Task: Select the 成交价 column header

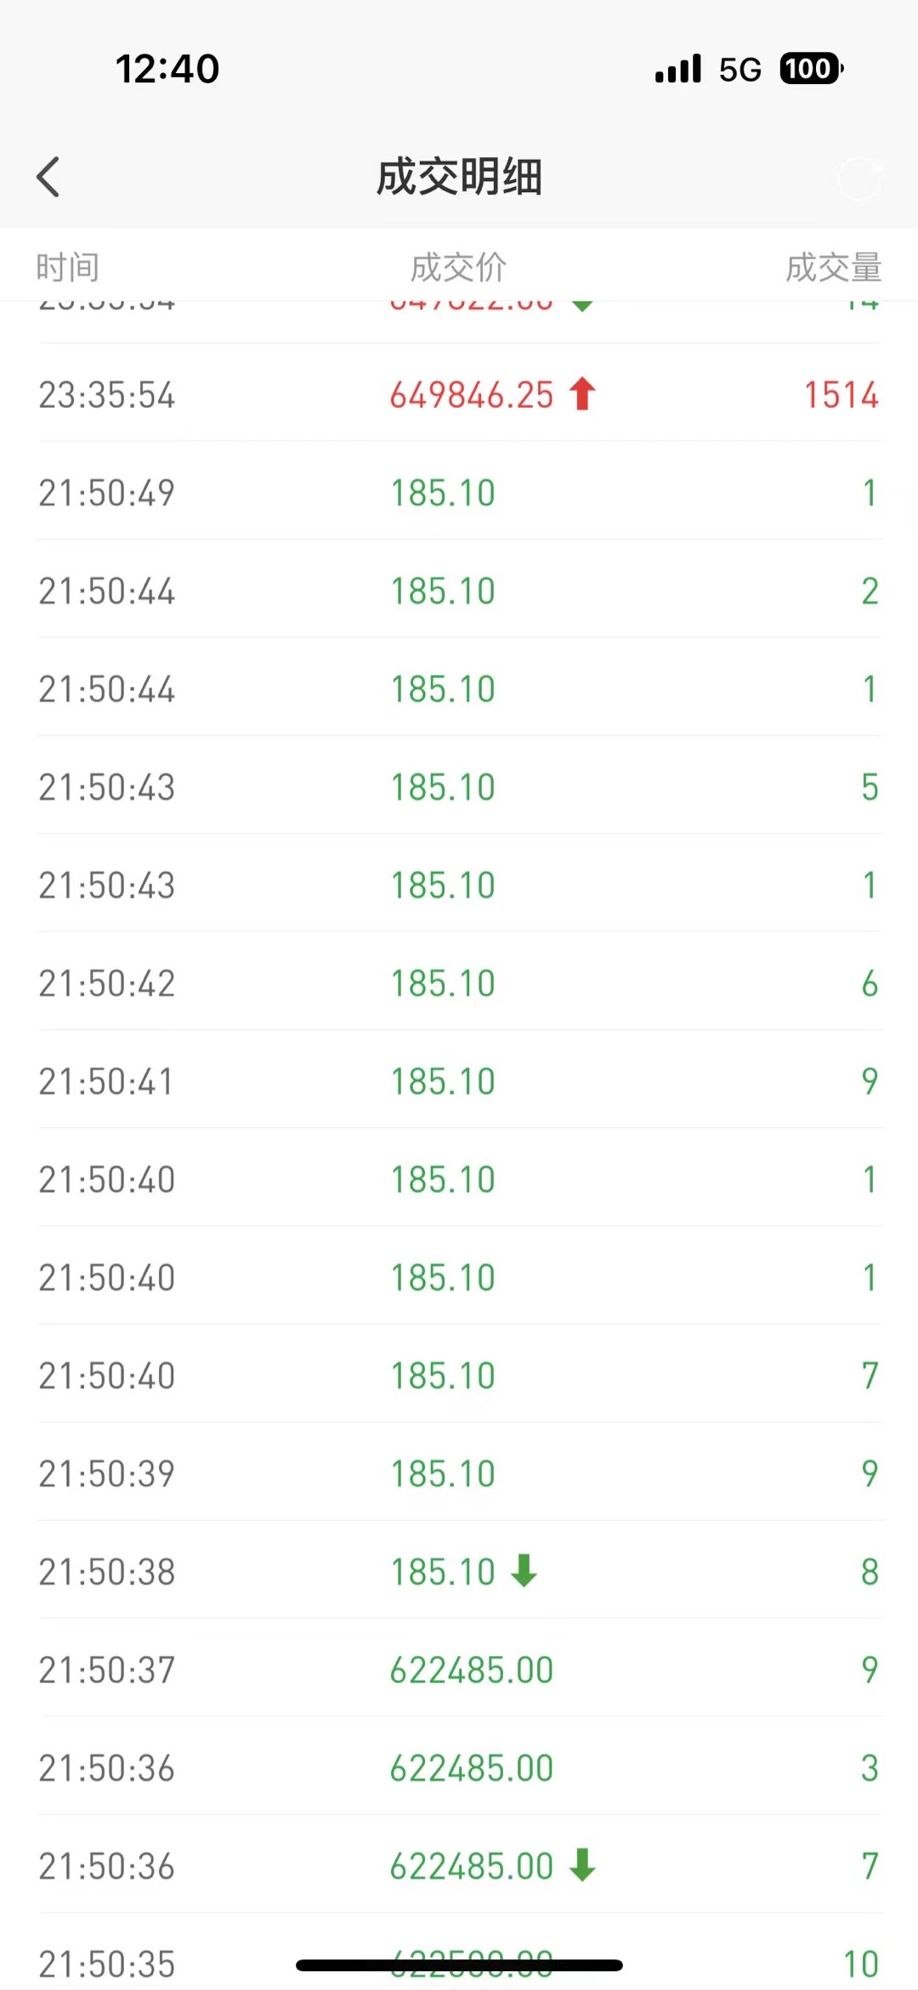Action: click(x=459, y=268)
